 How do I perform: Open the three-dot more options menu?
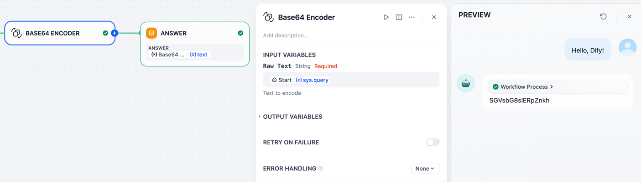pos(412,17)
